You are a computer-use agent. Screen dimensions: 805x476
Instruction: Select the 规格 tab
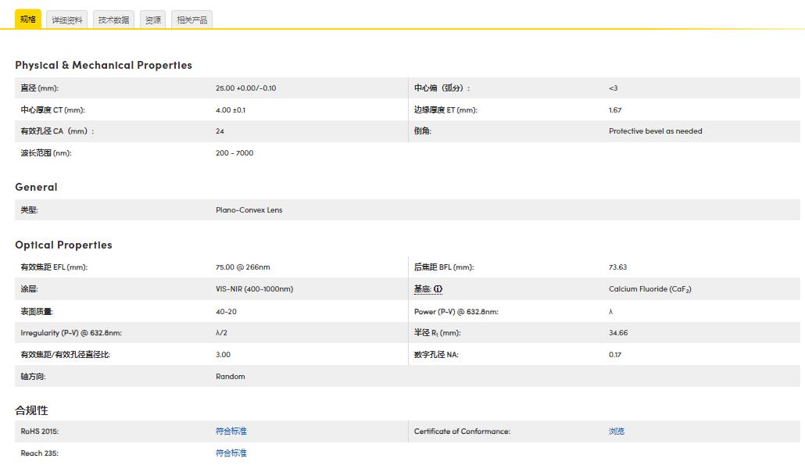pos(28,20)
